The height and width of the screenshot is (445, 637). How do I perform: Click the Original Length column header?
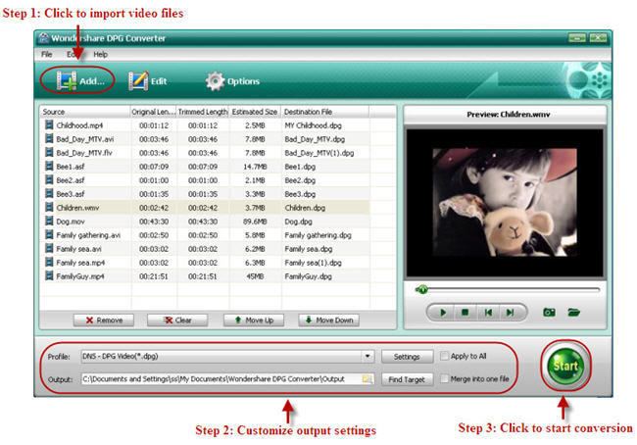click(x=154, y=112)
